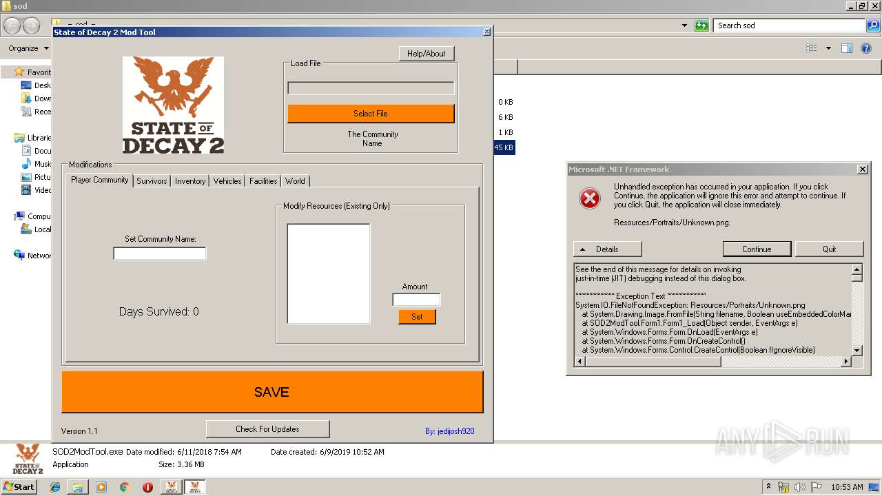Launch Windows Media Player from taskbar
This screenshot has width=882, height=496.
(101, 487)
